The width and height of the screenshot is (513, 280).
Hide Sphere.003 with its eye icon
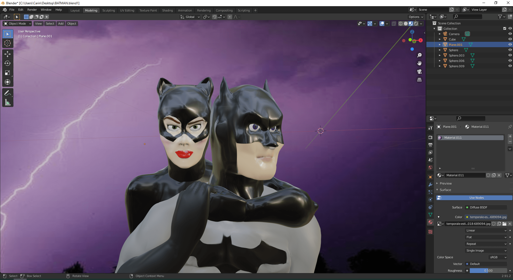[x=510, y=55]
